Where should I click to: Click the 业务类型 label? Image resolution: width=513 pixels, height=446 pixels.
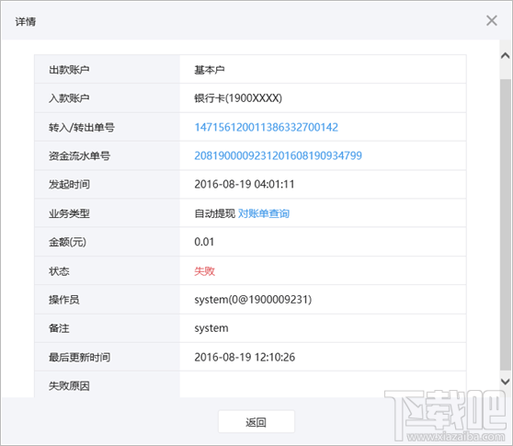coord(69,213)
